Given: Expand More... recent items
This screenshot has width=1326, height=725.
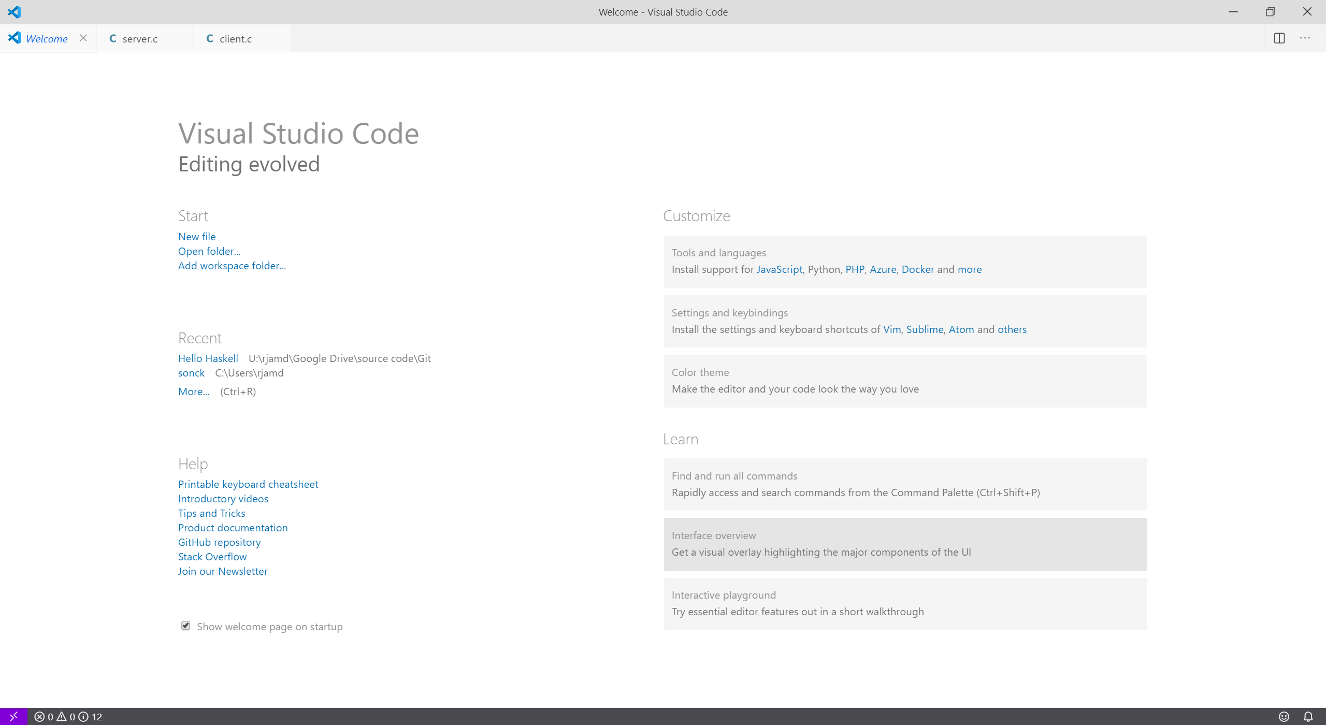Looking at the screenshot, I should point(194,392).
